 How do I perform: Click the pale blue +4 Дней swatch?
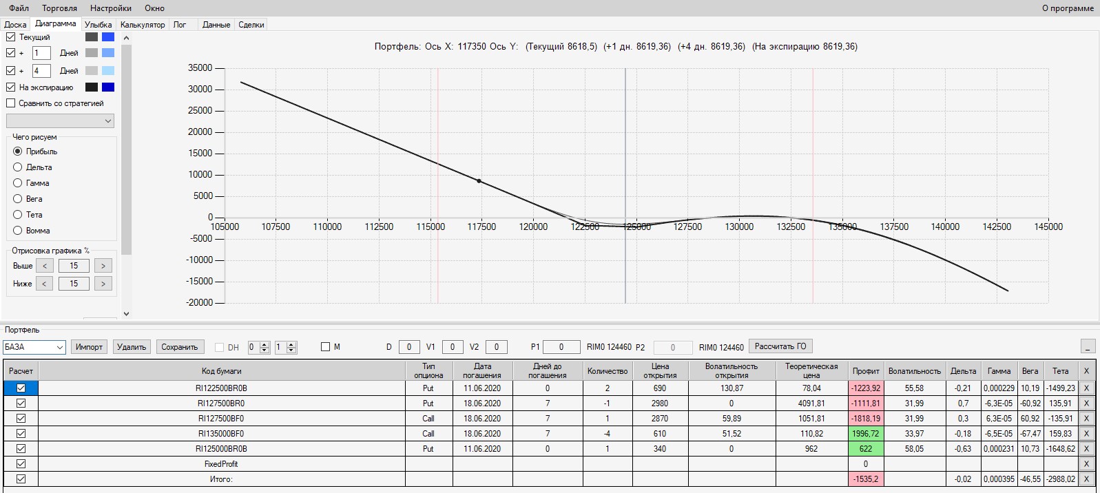tap(108, 71)
